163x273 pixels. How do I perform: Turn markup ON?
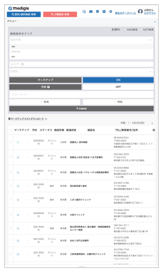pyautogui.click(x=118, y=80)
